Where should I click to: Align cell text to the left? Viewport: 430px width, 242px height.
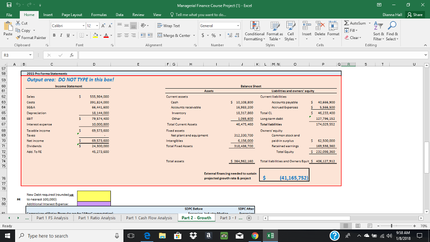pos(120,35)
